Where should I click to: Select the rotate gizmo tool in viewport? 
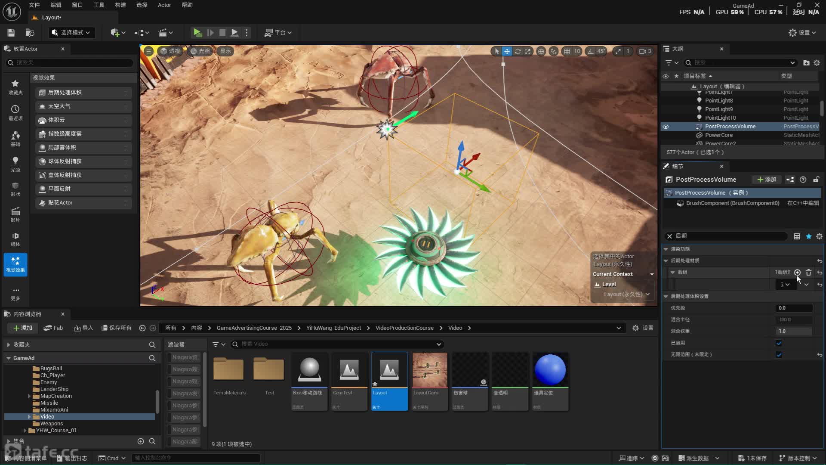point(518,51)
